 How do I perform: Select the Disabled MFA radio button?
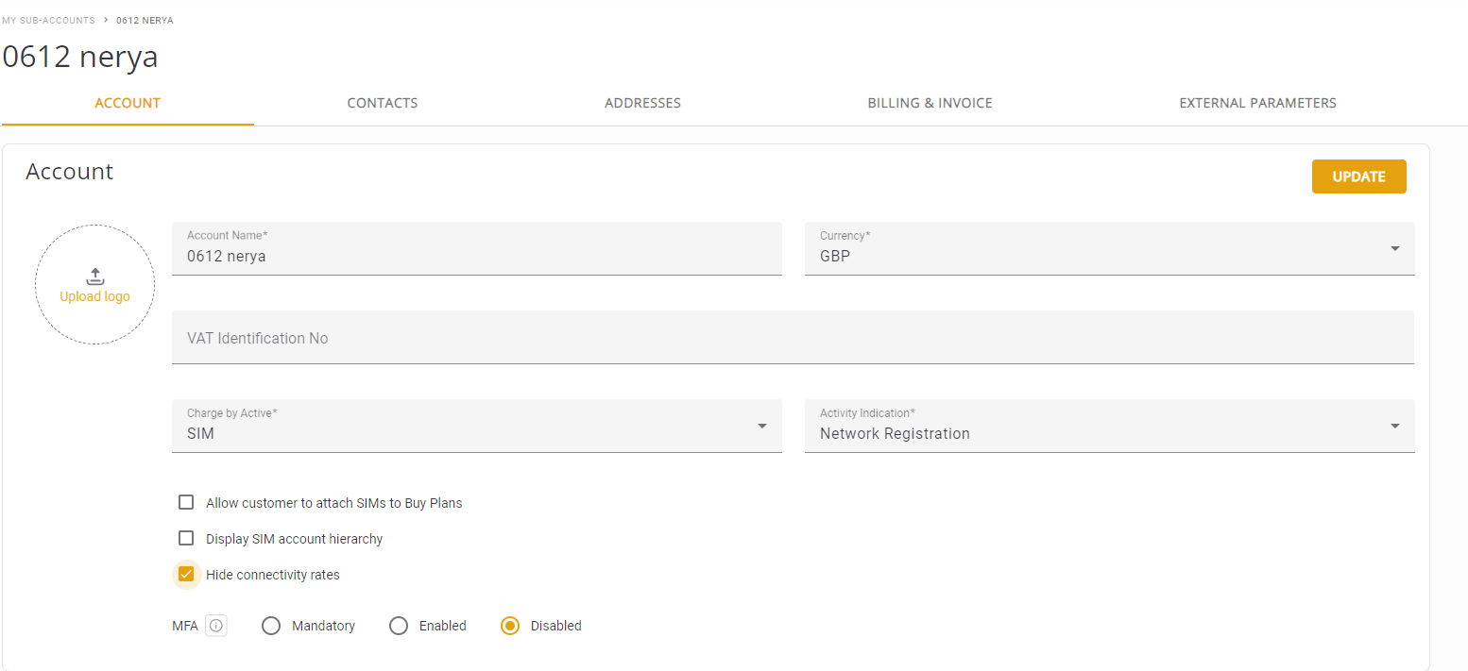[x=510, y=626]
